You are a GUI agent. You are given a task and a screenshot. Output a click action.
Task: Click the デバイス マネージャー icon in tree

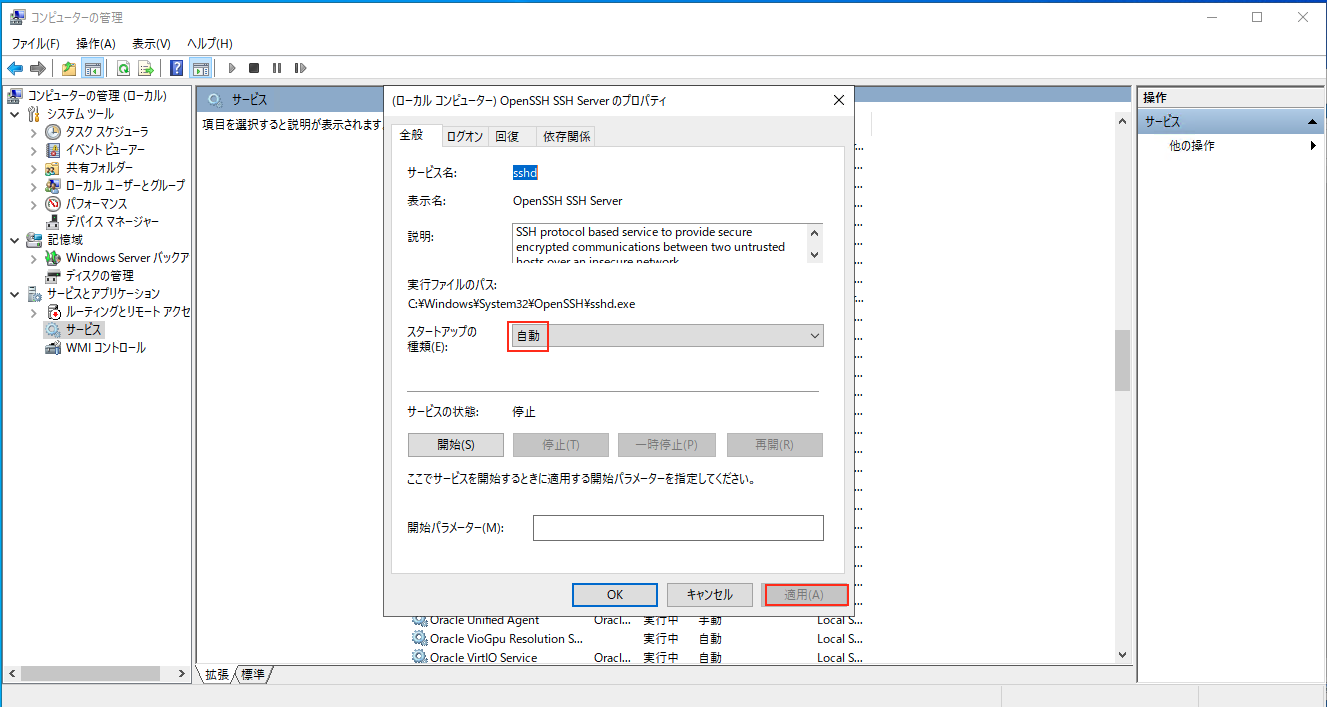[53, 222]
